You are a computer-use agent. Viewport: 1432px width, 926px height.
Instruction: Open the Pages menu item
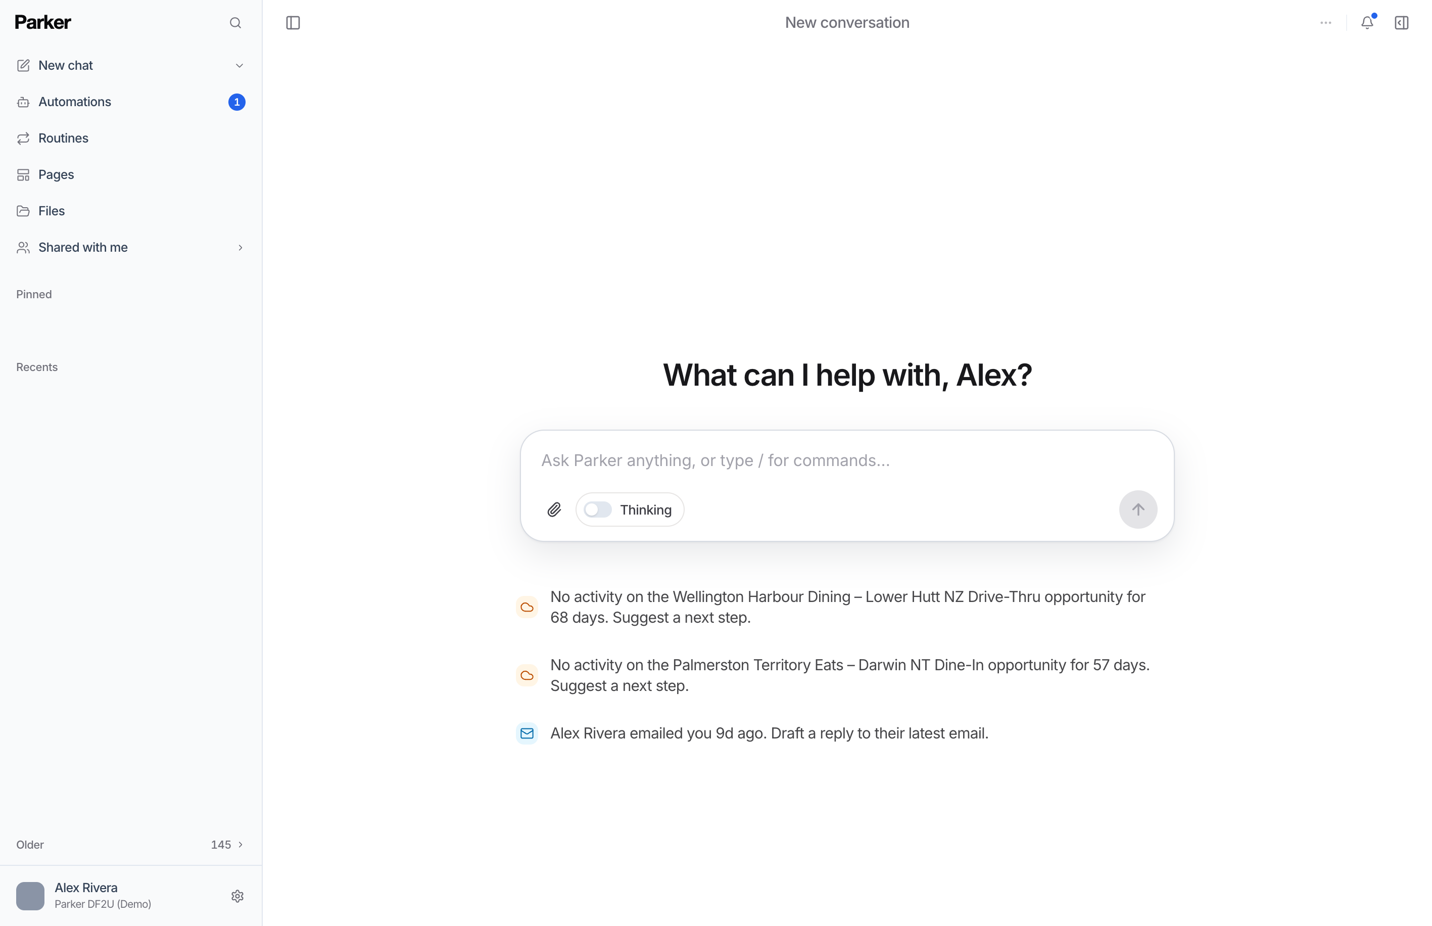click(131, 175)
